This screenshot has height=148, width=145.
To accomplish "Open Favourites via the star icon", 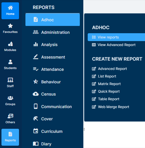I will pyautogui.click(x=10, y=26).
